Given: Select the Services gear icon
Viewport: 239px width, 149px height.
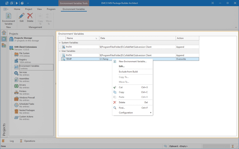Looking at the screenshot, I should tap(16, 73).
